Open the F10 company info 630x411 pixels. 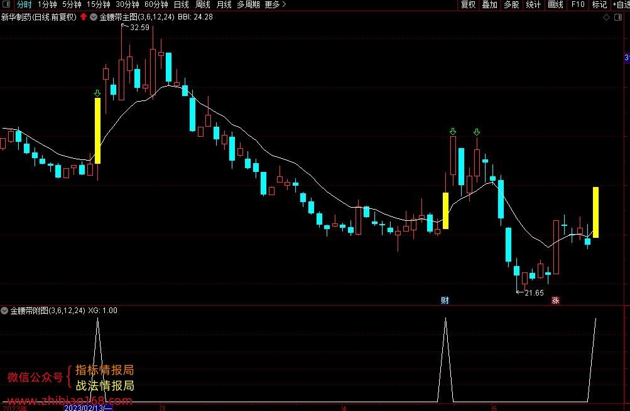pyautogui.click(x=578, y=5)
